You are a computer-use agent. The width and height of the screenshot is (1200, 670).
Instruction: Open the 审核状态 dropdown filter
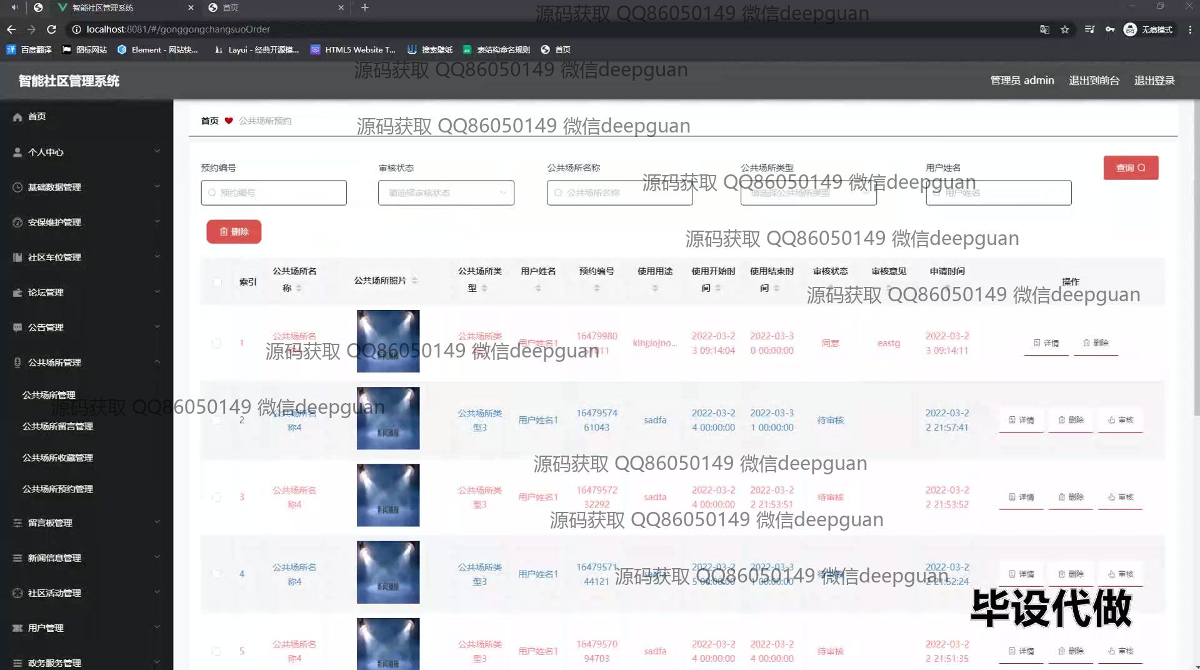[x=446, y=193]
